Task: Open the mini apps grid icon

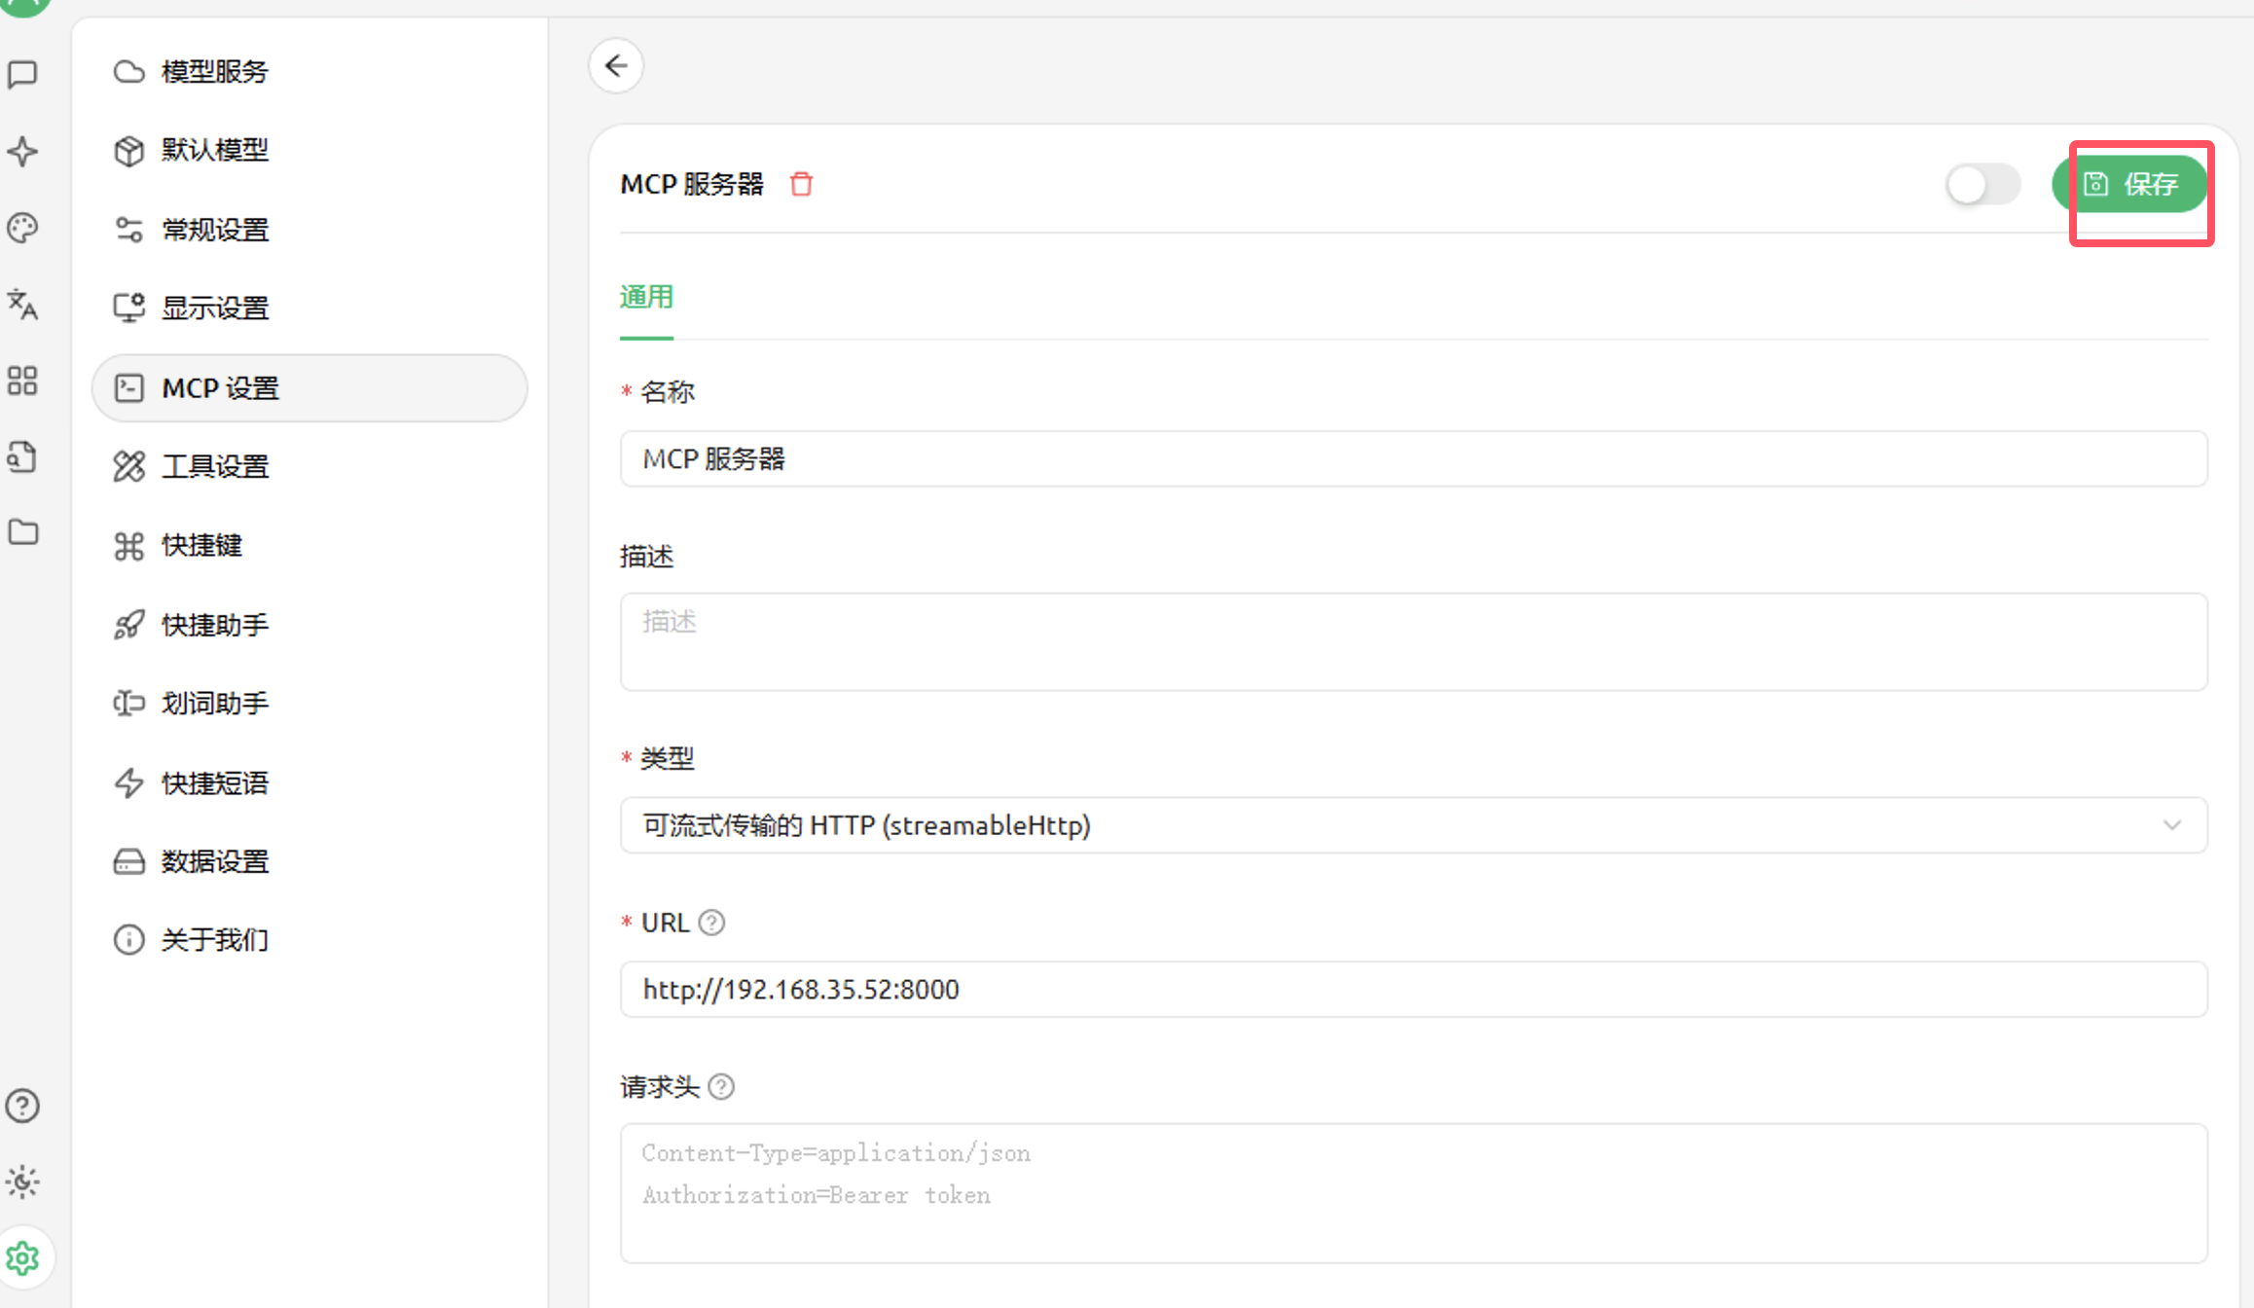Action: 23,381
